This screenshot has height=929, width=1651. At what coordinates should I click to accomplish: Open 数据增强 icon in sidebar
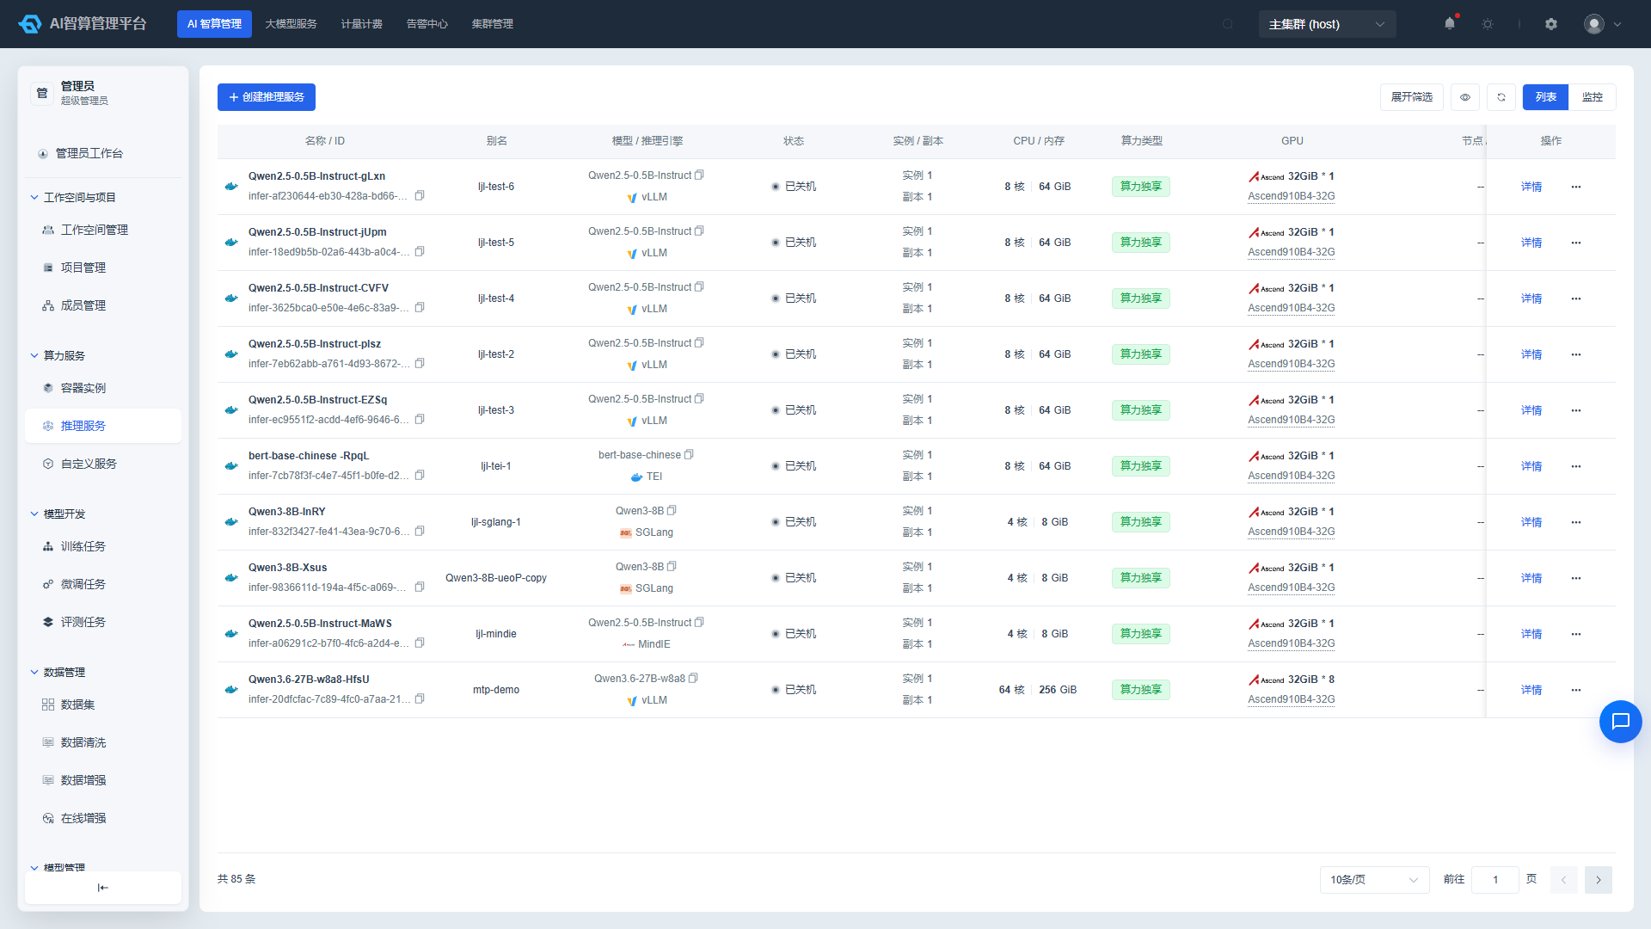click(x=48, y=780)
